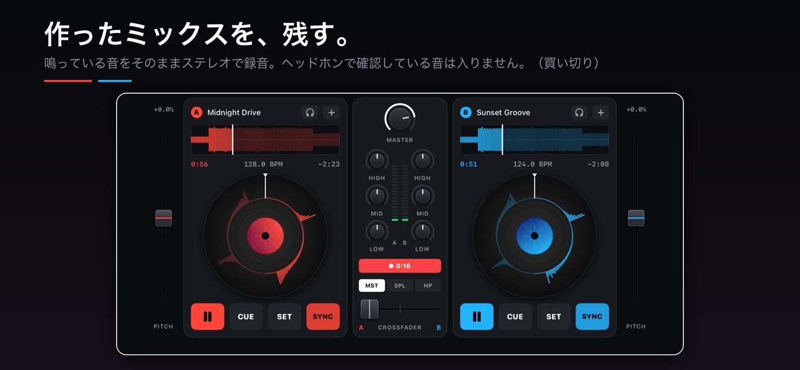The height and width of the screenshot is (370, 800).
Task: Pause deck A playback
Action: pos(208,317)
